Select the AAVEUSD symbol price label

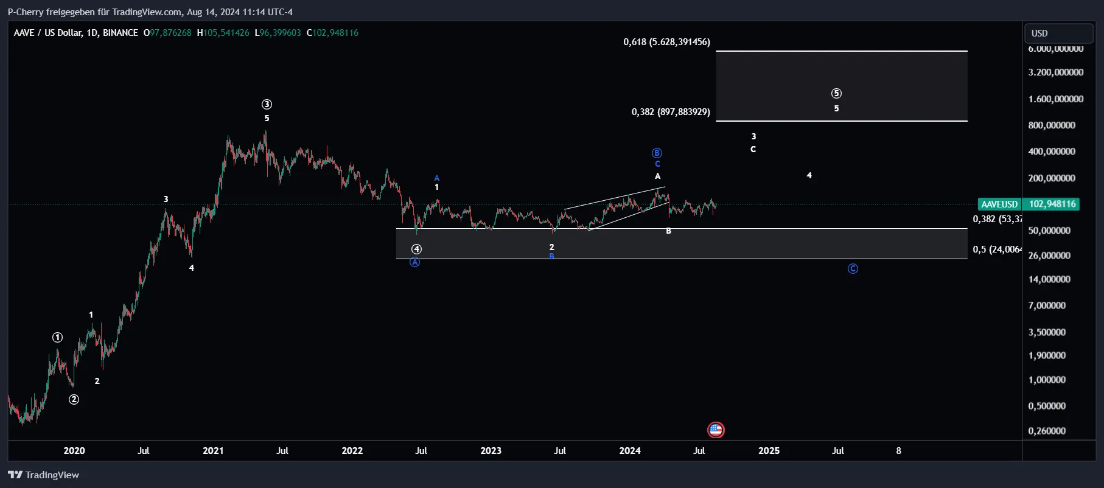(999, 204)
